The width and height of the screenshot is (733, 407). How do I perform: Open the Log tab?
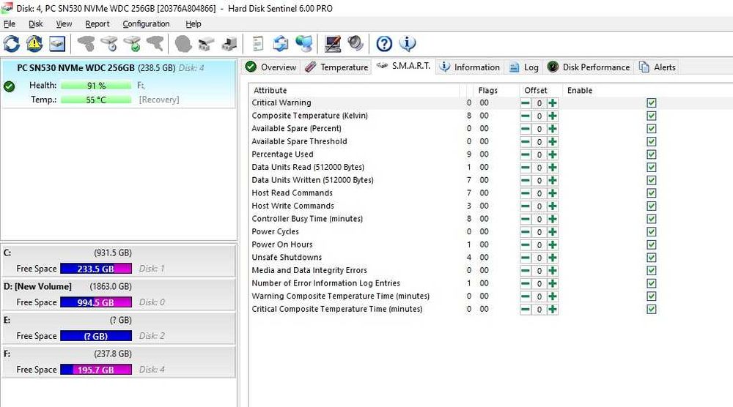(x=523, y=67)
